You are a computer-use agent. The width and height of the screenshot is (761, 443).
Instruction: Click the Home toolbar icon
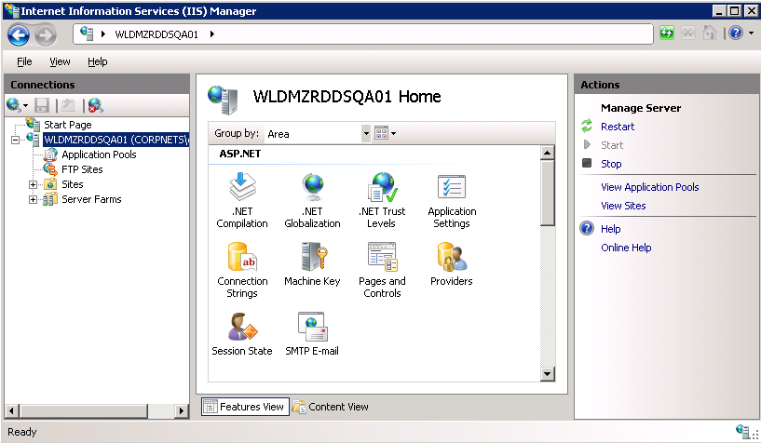click(x=709, y=33)
